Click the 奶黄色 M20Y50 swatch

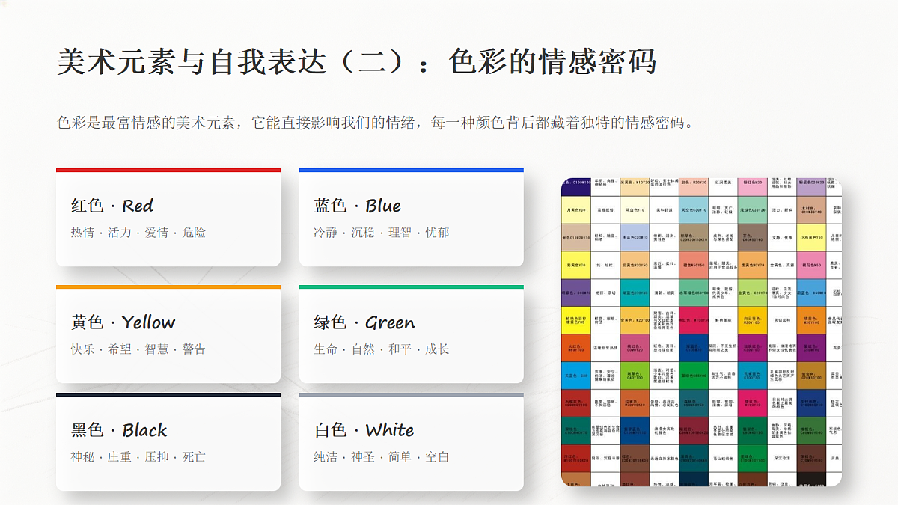point(635,266)
